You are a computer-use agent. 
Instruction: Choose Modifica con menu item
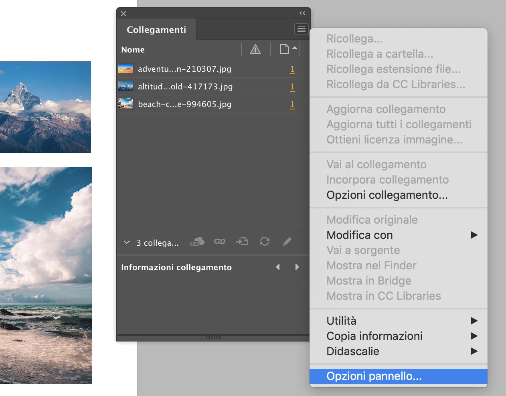coord(399,235)
